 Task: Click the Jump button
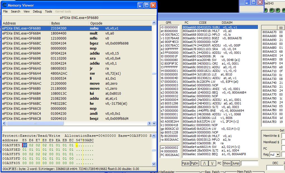pyautogui.click(x=236, y=163)
